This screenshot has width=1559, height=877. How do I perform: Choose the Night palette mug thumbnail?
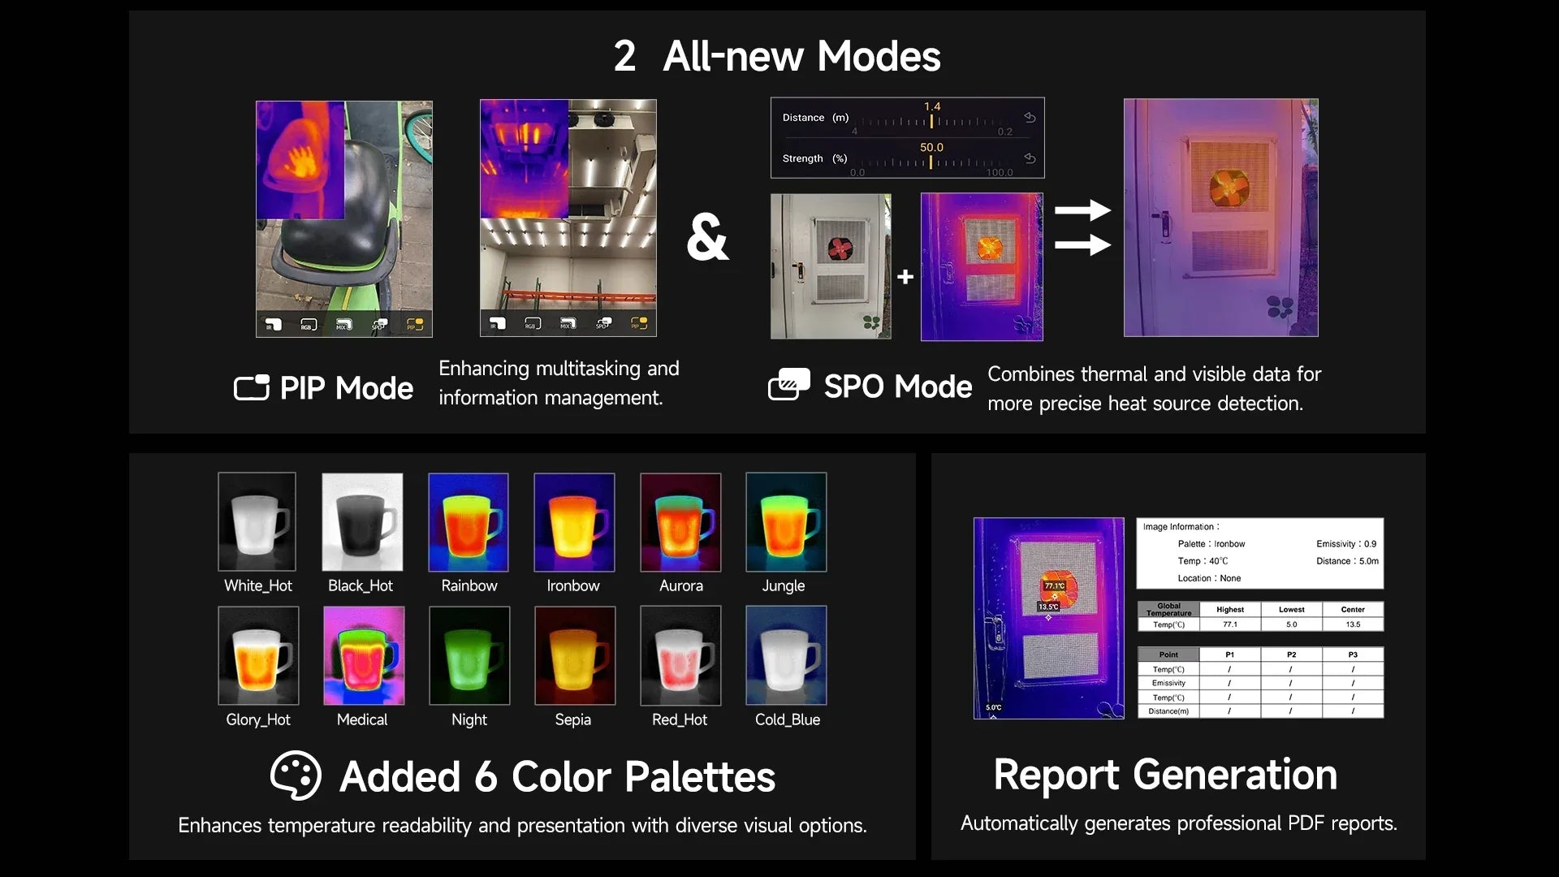469,655
